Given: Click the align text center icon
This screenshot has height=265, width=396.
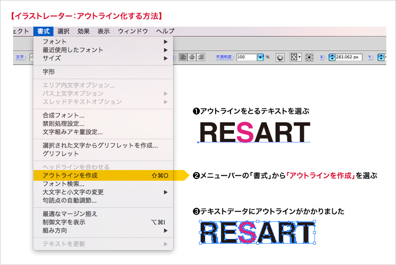Looking at the screenshot, I should (x=192, y=57).
